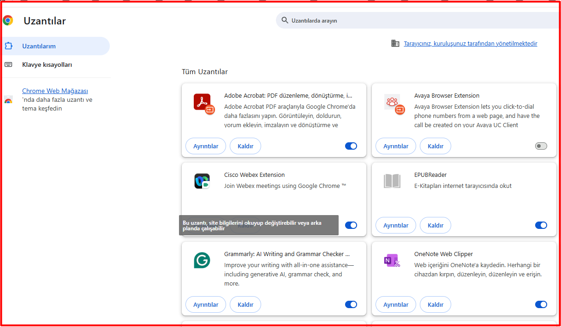Switch off the EPUBReader toggle
The height and width of the screenshot is (327, 561).
tap(541, 225)
